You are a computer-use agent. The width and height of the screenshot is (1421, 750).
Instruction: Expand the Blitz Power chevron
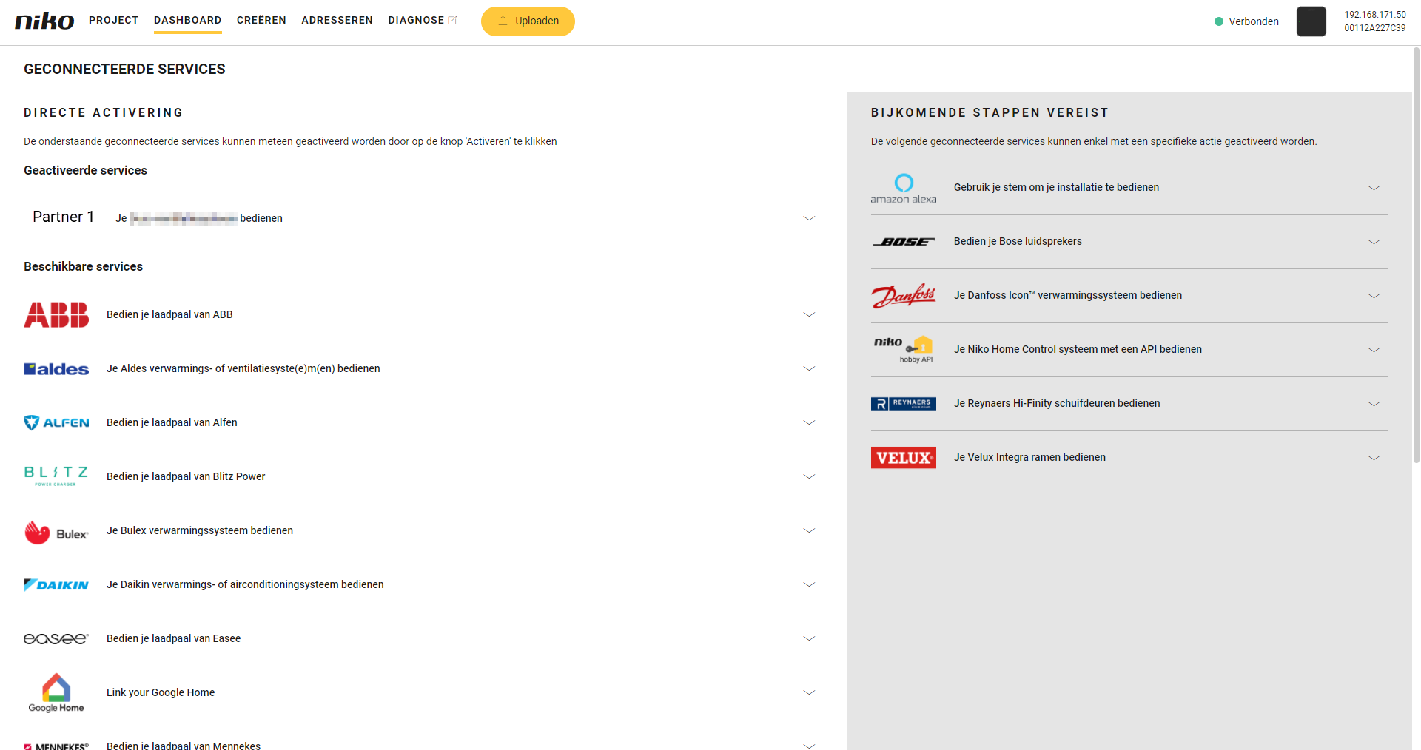(x=809, y=476)
